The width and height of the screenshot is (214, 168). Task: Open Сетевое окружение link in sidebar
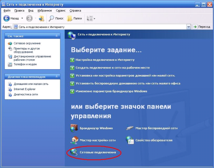pos(27,43)
